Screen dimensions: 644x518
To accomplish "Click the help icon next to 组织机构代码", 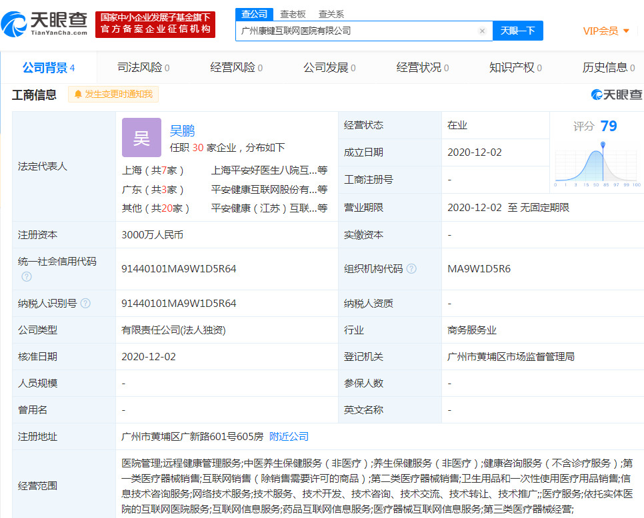I will tap(411, 268).
